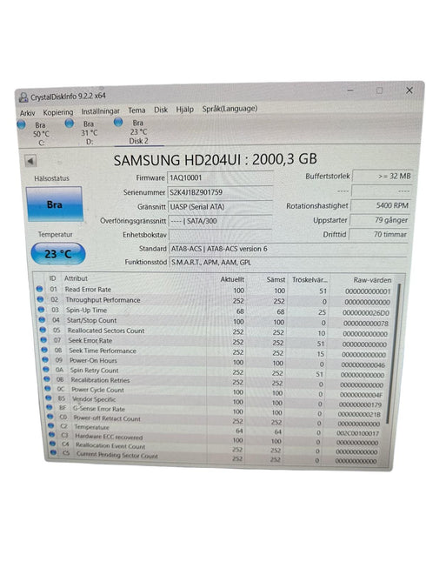The width and height of the screenshot is (426, 568).
Task: Minimize the CrystalDiskInfo window
Action: [350, 90]
